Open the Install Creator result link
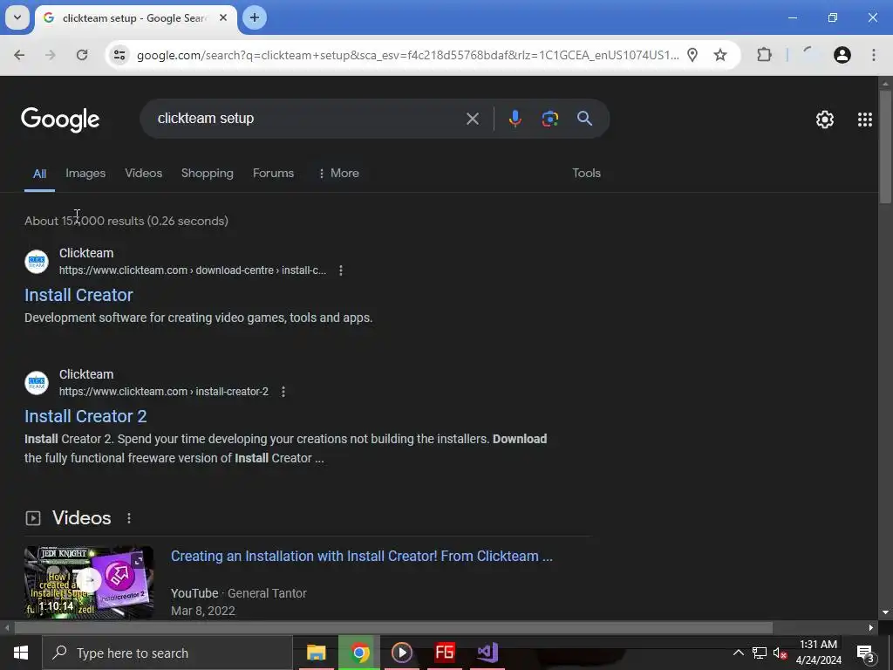Viewport: 893px width, 670px height. 78,295
